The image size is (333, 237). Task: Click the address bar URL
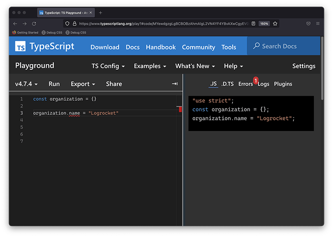click(x=163, y=24)
